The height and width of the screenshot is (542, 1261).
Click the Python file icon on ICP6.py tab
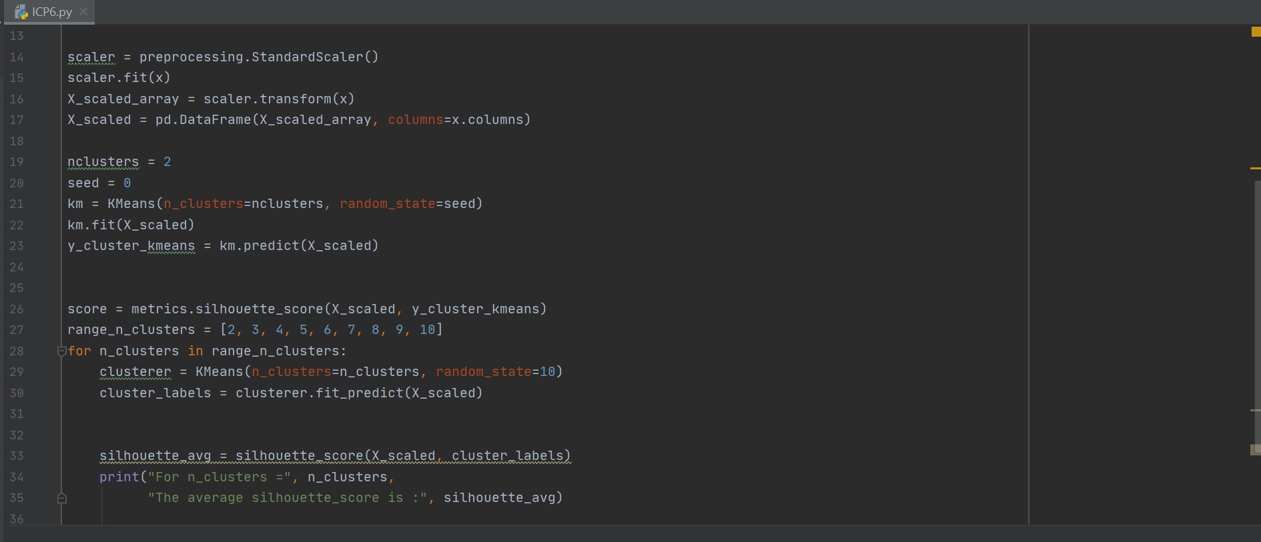[x=21, y=12]
